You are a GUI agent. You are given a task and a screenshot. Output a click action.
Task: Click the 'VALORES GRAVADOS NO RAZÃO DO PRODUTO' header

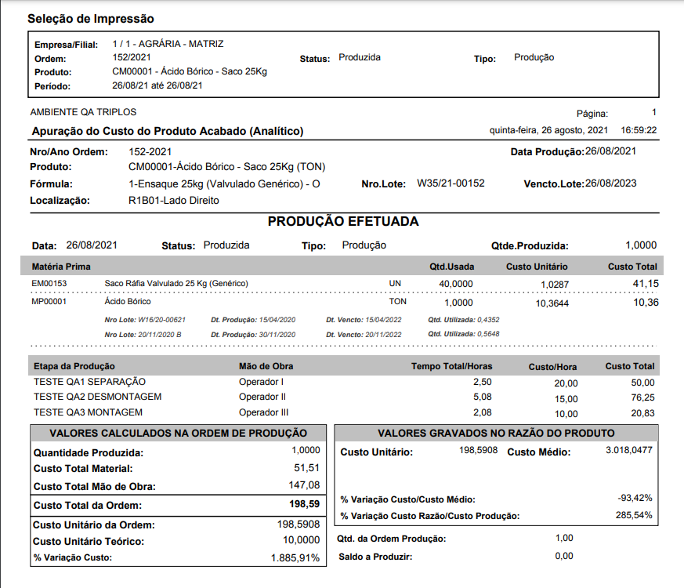tap(496, 433)
